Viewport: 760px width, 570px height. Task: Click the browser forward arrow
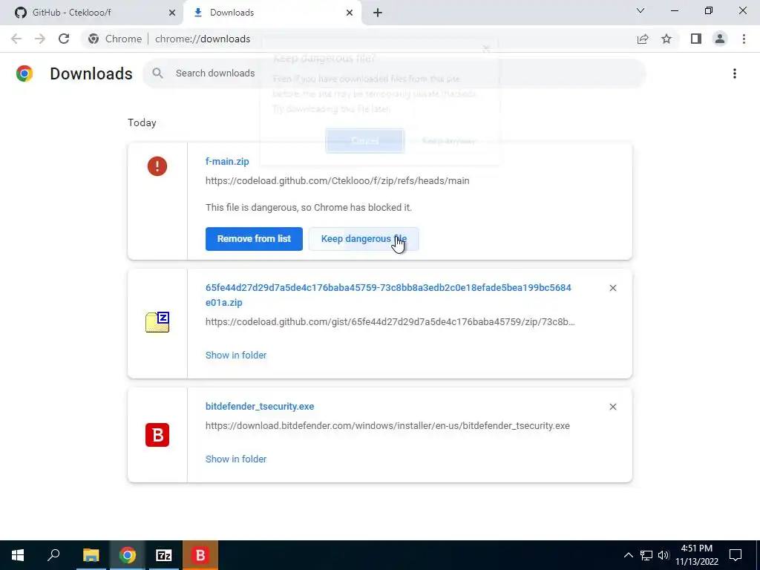[x=40, y=39]
